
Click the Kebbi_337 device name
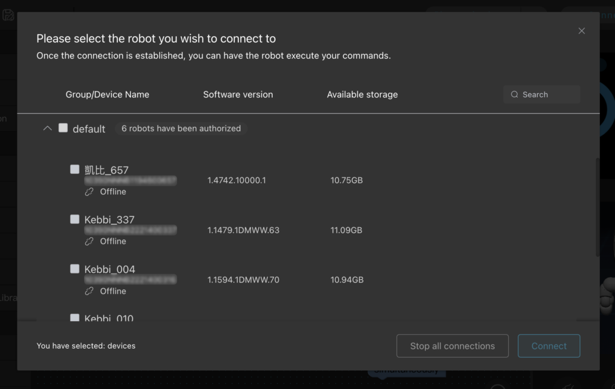tap(109, 219)
